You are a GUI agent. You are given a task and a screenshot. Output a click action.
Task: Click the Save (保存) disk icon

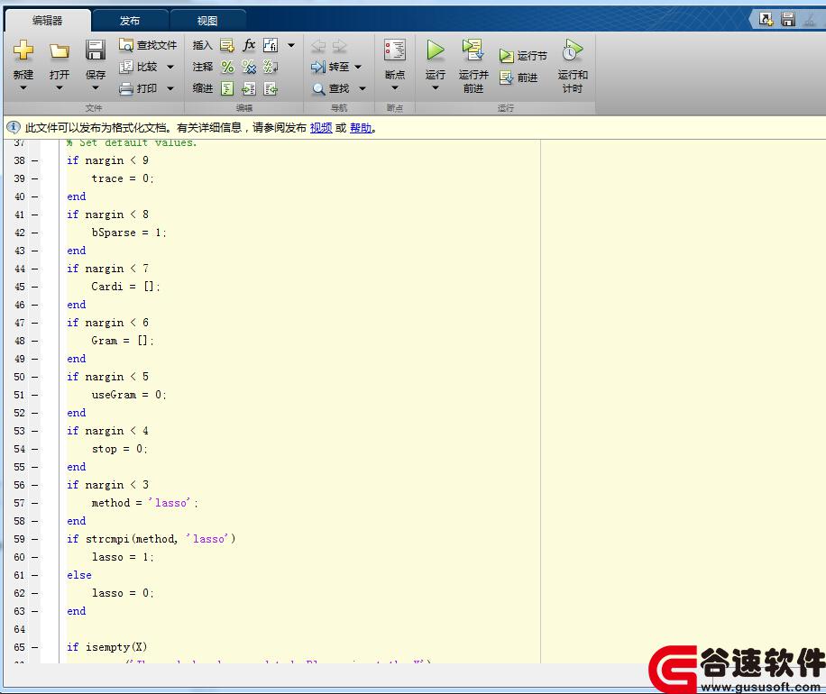(x=96, y=50)
